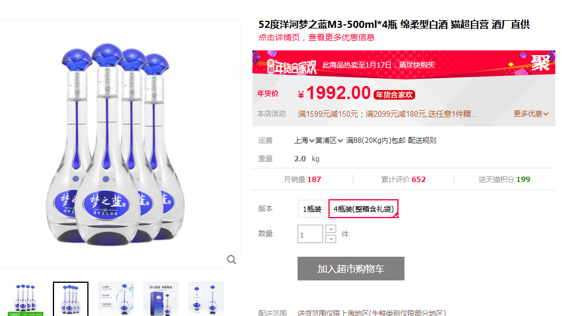Click the 年货合家欢 red badge
This screenshot has height=316, width=566.
pyautogui.click(x=394, y=95)
